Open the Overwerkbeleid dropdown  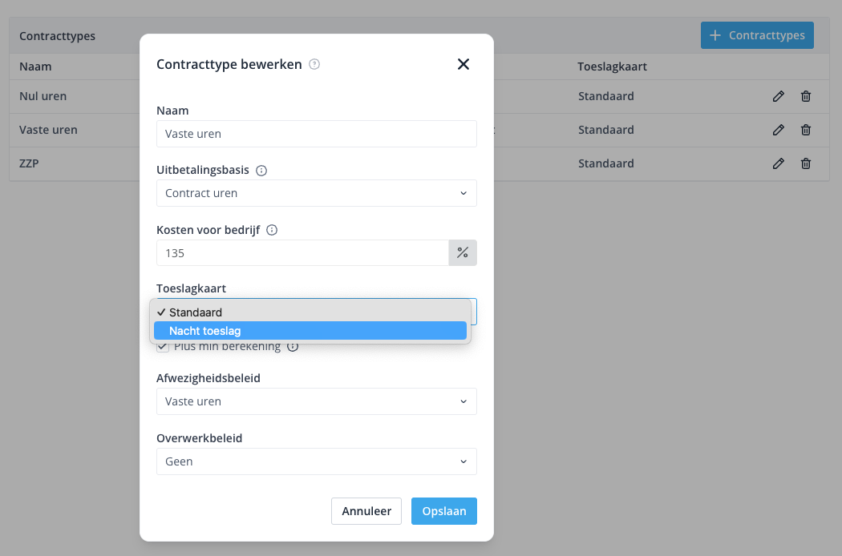316,461
